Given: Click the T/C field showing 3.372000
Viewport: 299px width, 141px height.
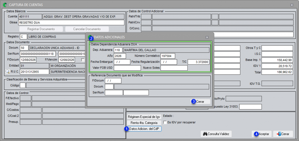Looking at the screenshot, I should [199, 62].
